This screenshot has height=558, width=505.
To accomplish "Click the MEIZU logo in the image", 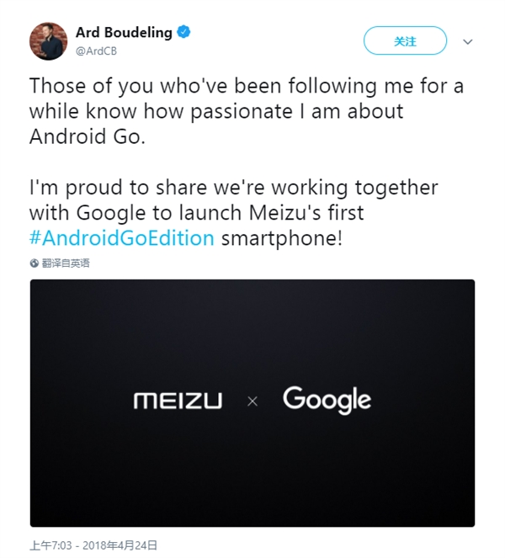I will (x=178, y=401).
